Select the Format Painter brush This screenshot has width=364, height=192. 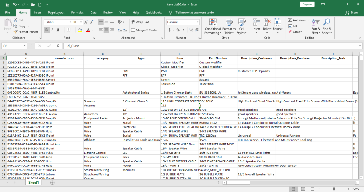click(16, 32)
